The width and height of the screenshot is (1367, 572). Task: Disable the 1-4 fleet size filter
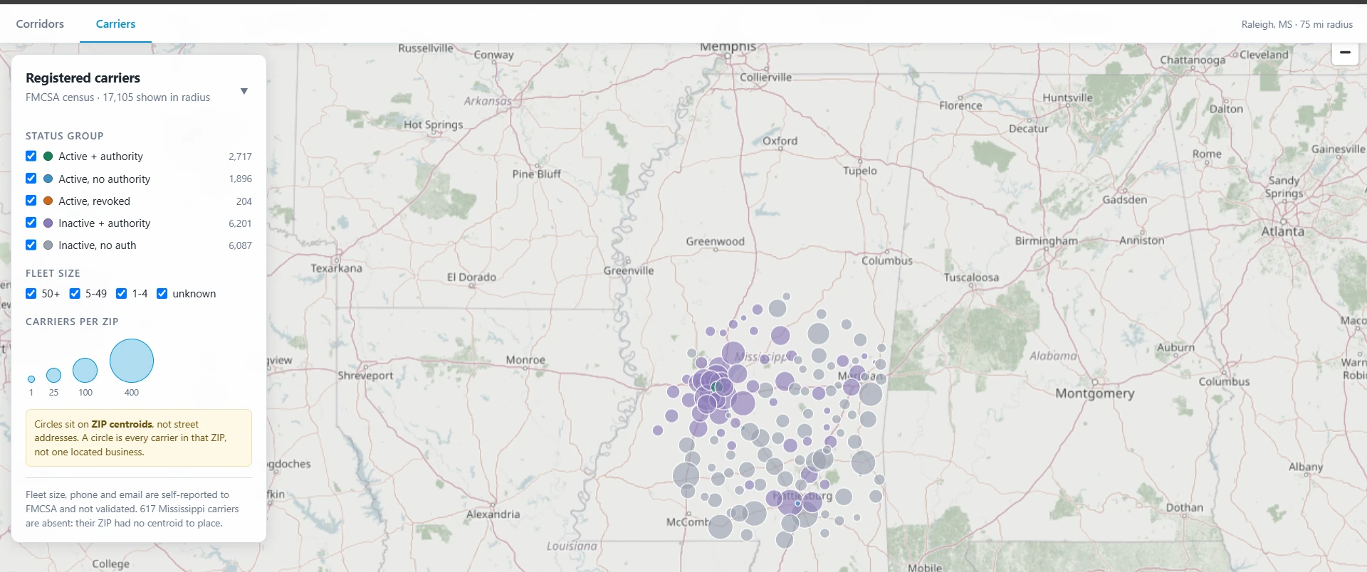click(122, 293)
